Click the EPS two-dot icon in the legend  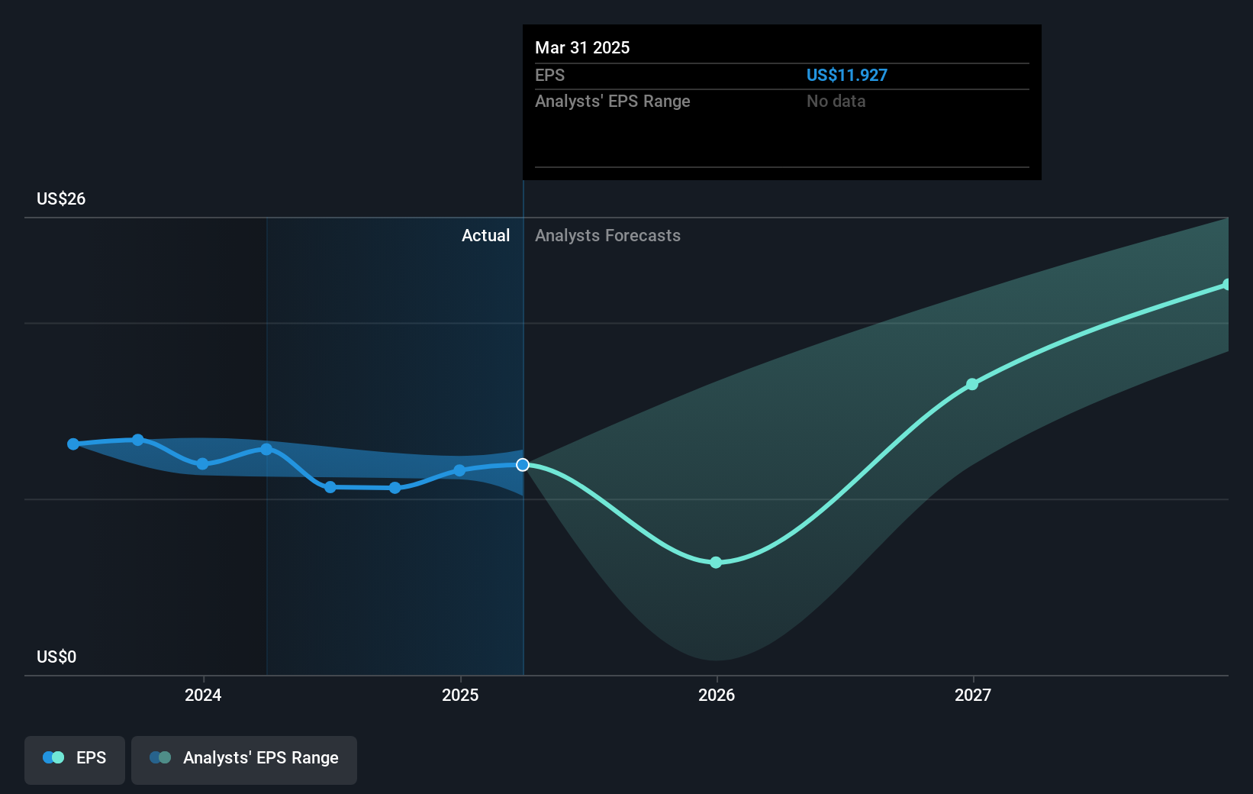53,757
